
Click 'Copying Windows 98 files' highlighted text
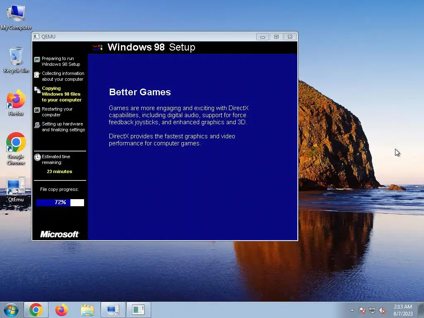(62, 94)
